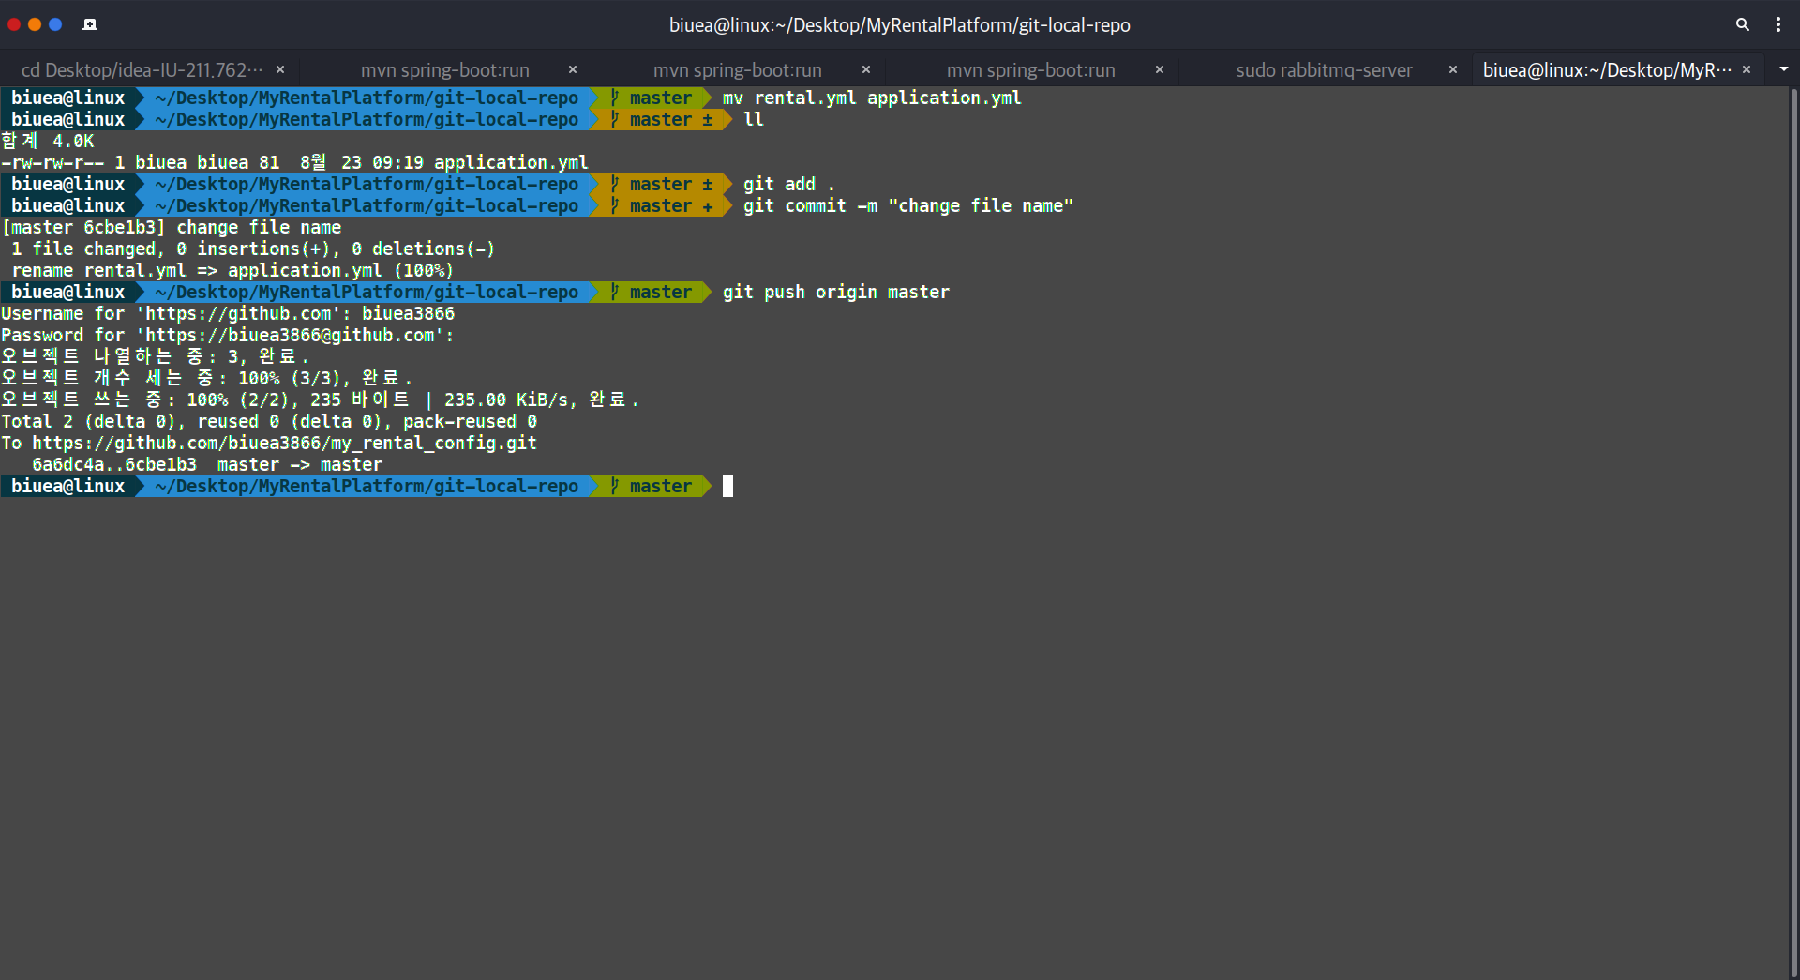Close the third mvn spring-boot:run tab
This screenshot has width=1800, height=980.
click(x=1159, y=69)
